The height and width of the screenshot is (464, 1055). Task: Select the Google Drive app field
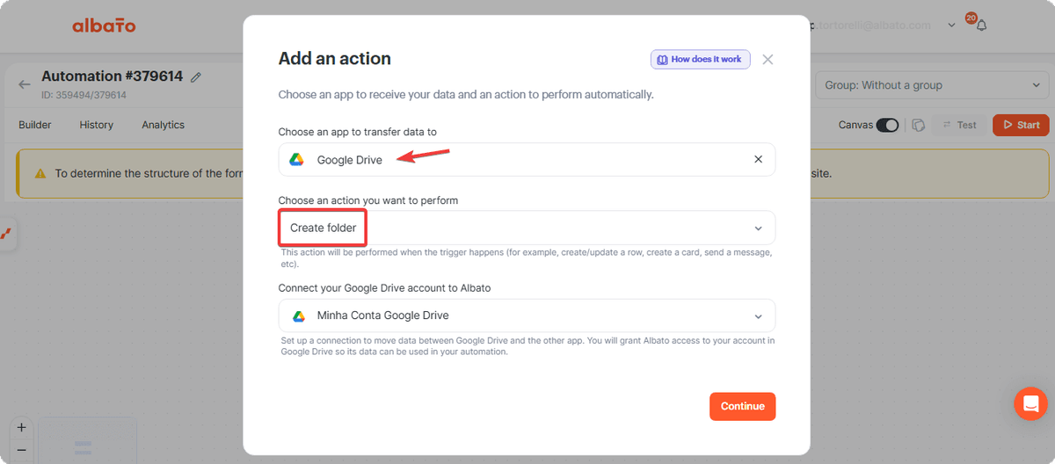click(x=527, y=160)
